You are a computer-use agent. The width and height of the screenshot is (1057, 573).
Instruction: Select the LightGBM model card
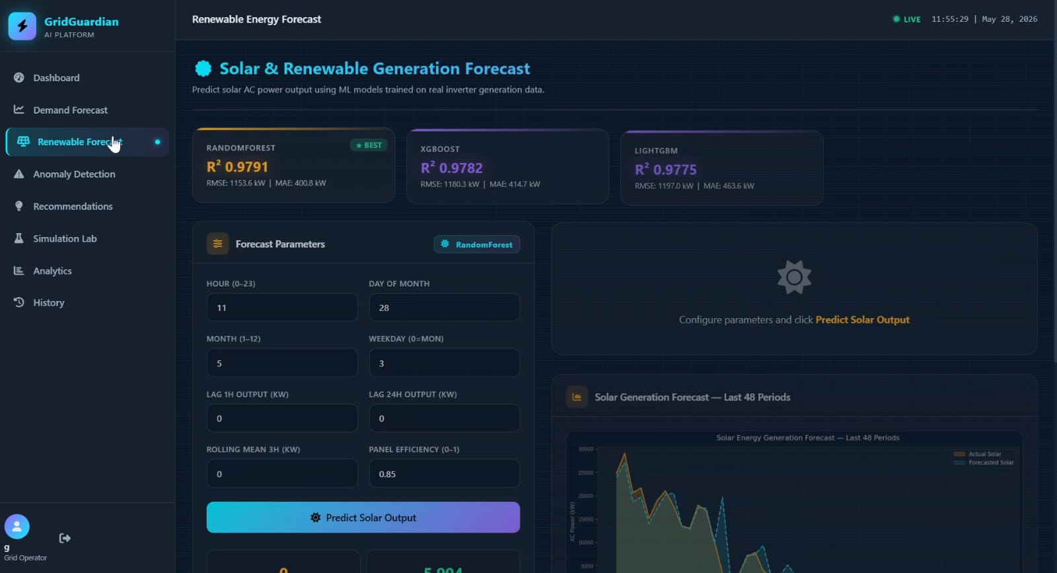point(722,168)
